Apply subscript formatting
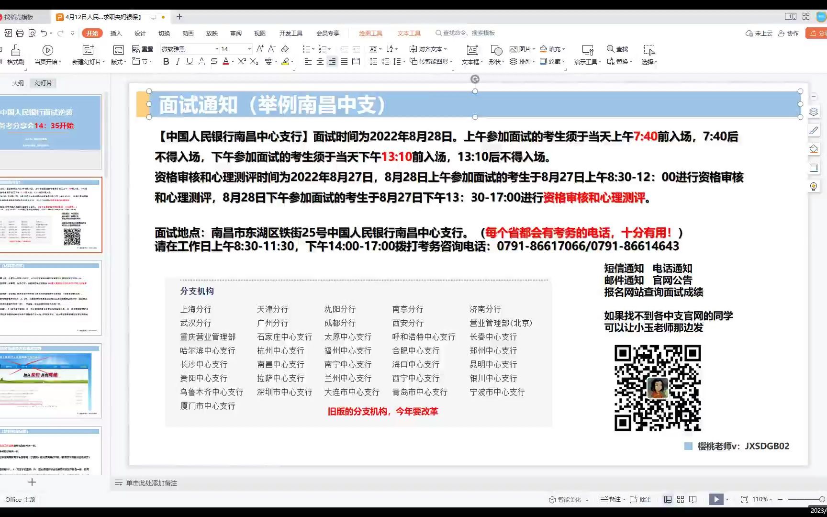Image resolution: width=827 pixels, height=517 pixels. (x=254, y=61)
